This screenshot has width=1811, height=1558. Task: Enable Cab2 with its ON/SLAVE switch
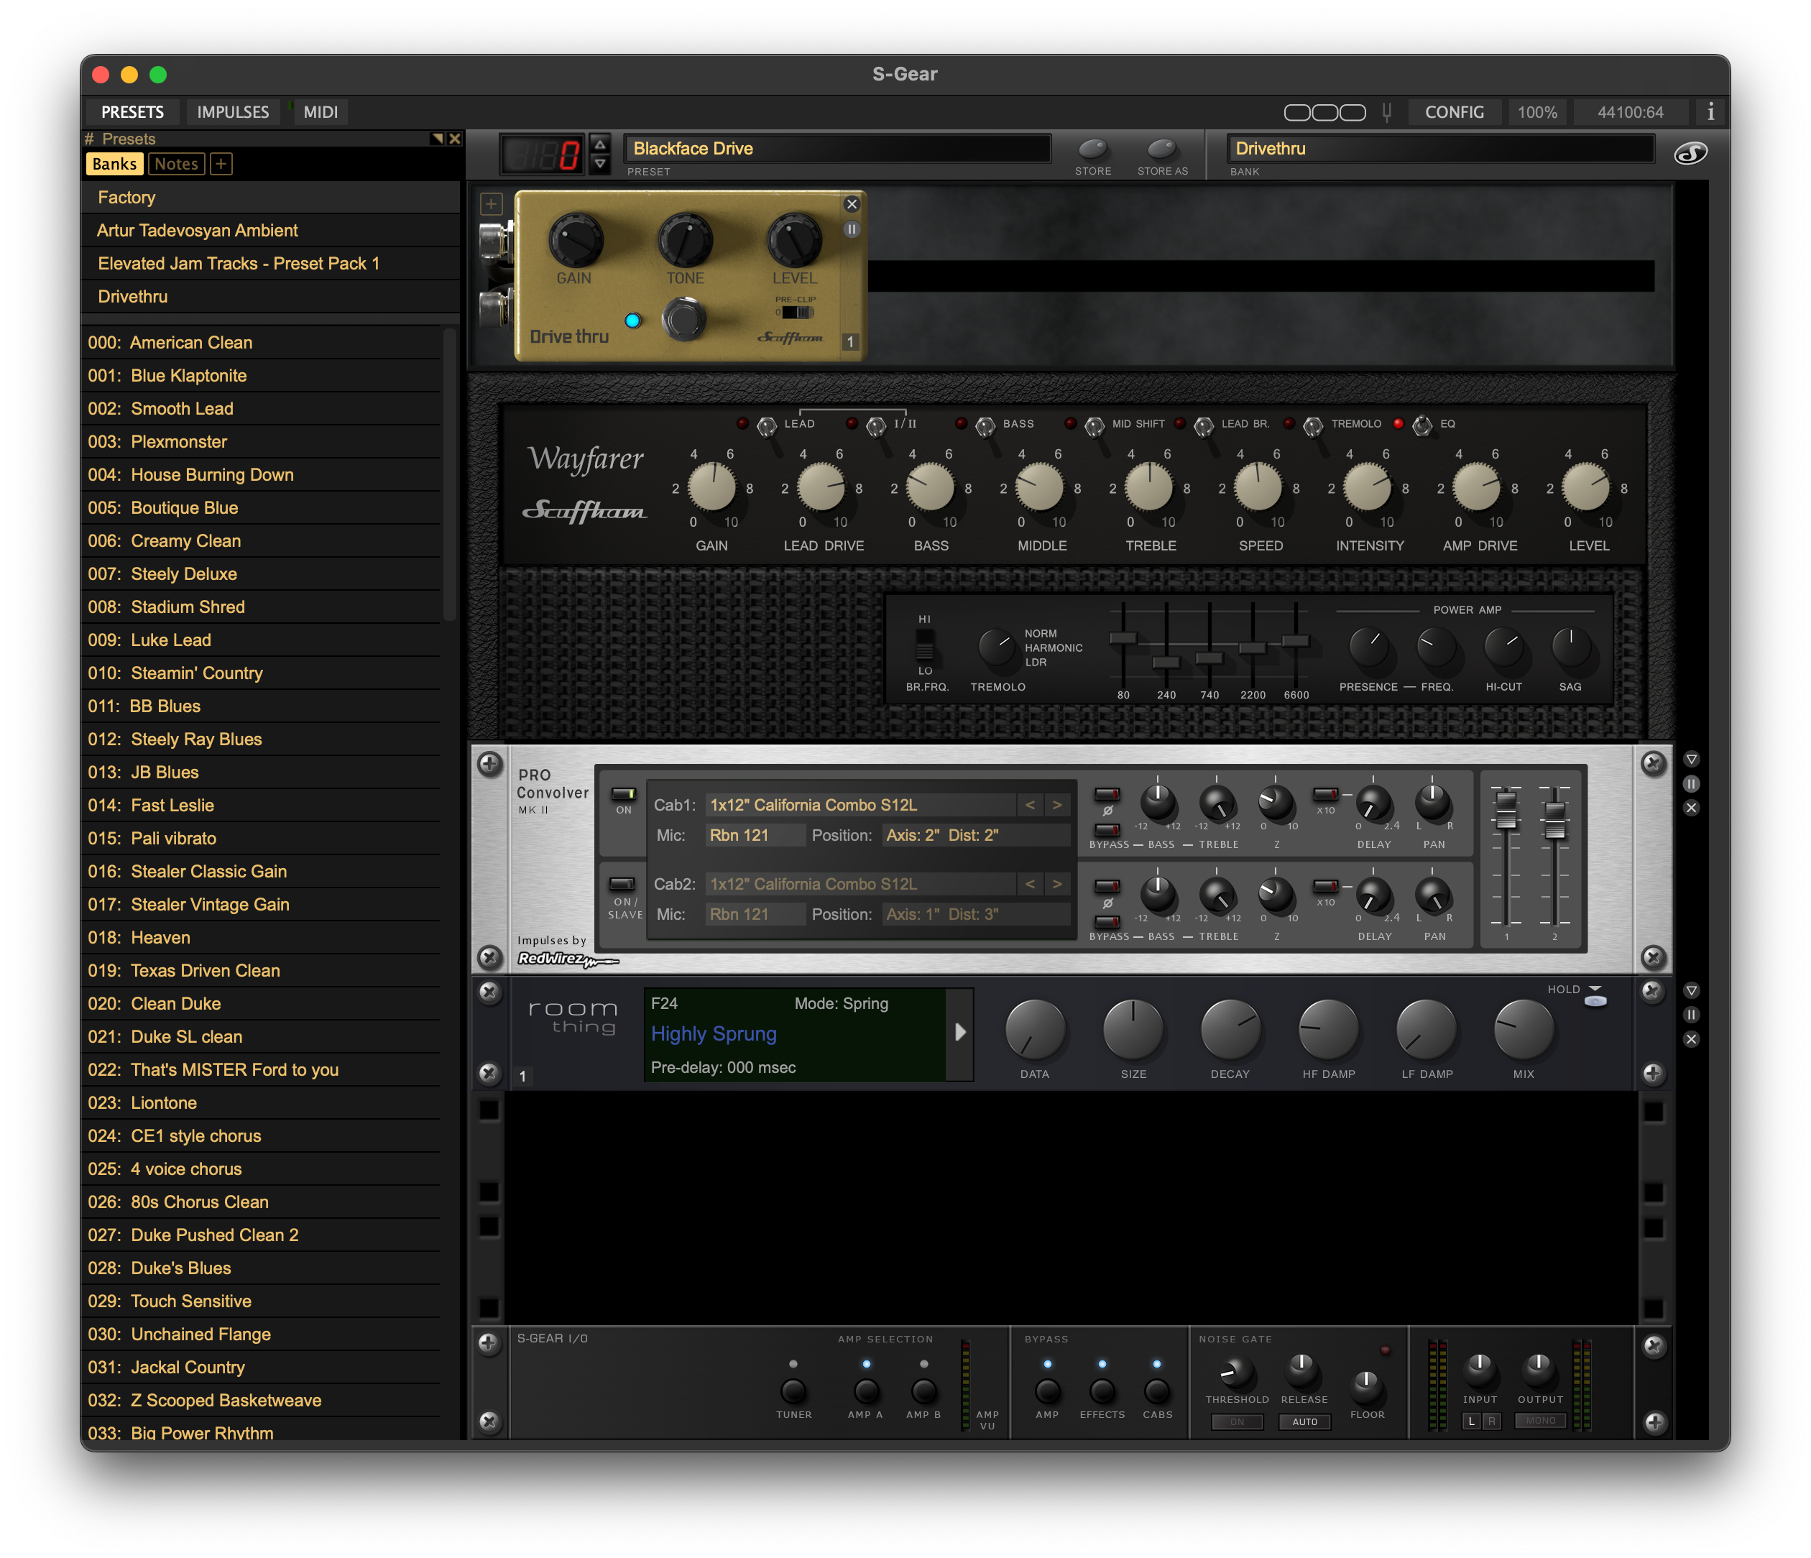(622, 883)
